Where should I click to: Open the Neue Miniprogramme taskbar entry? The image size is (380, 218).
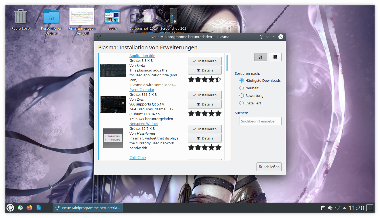[88, 208]
